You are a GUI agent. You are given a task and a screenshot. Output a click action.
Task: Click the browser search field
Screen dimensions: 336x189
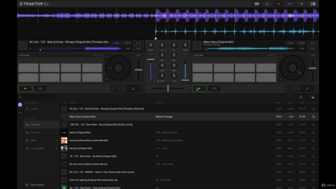point(36,97)
